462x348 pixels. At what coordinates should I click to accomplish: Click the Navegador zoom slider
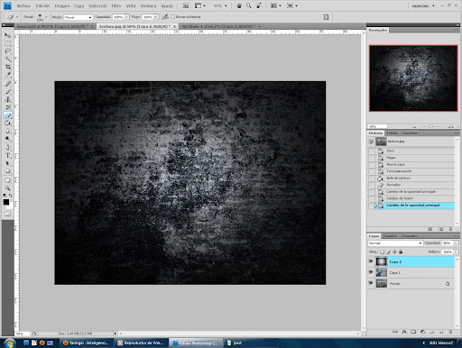tap(430, 126)
